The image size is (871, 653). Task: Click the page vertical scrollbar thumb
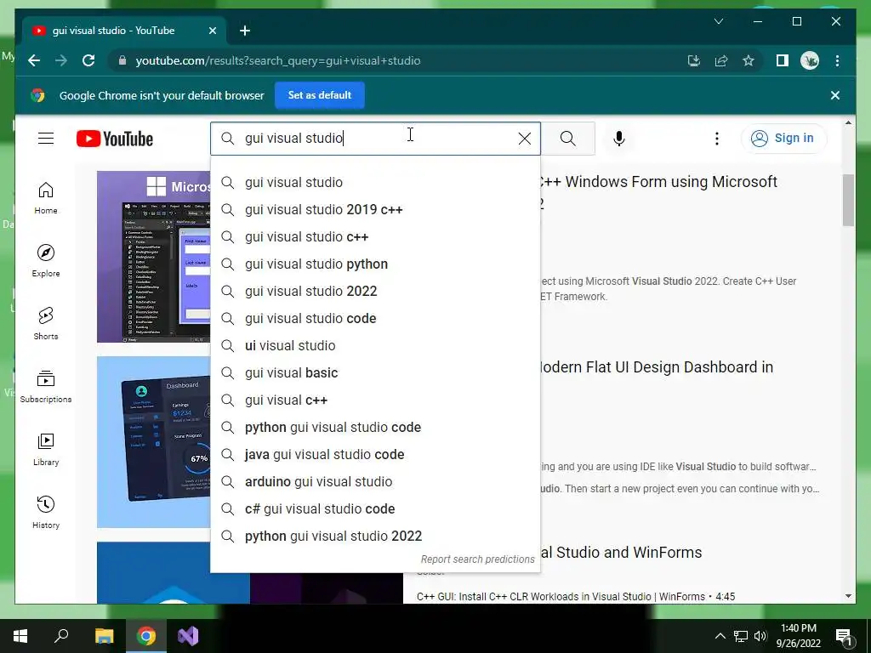point(848,201)
